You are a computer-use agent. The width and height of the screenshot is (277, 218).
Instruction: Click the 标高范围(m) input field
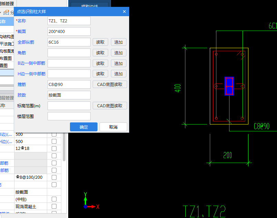pyautogui.click(x=69, y=106)
